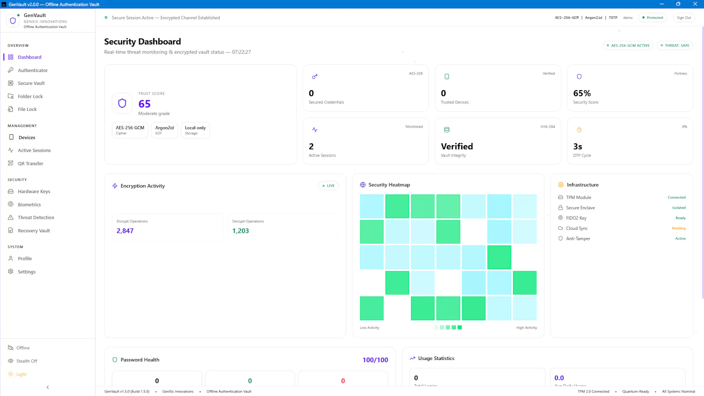Click the Sign Out button
704x396 pixels.
point(684,18)
